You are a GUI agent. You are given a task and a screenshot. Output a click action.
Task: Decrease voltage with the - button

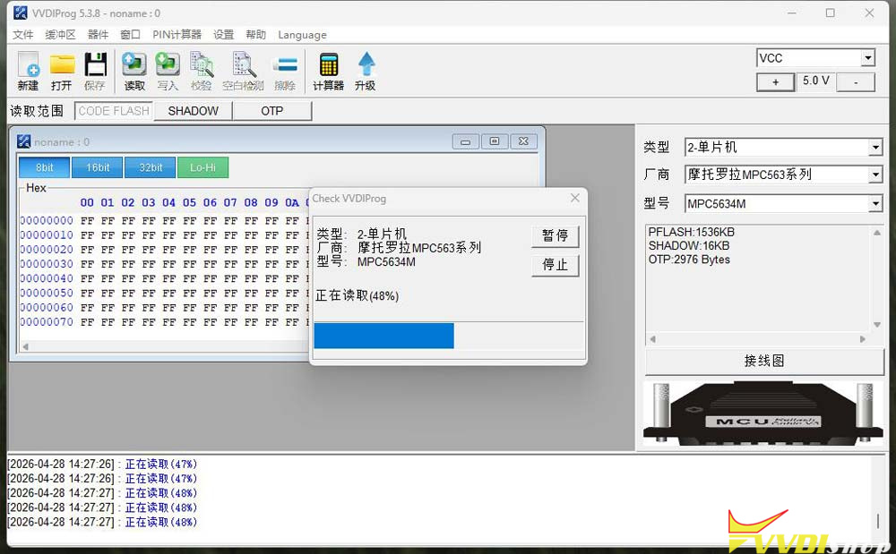[x=856, y=82]
